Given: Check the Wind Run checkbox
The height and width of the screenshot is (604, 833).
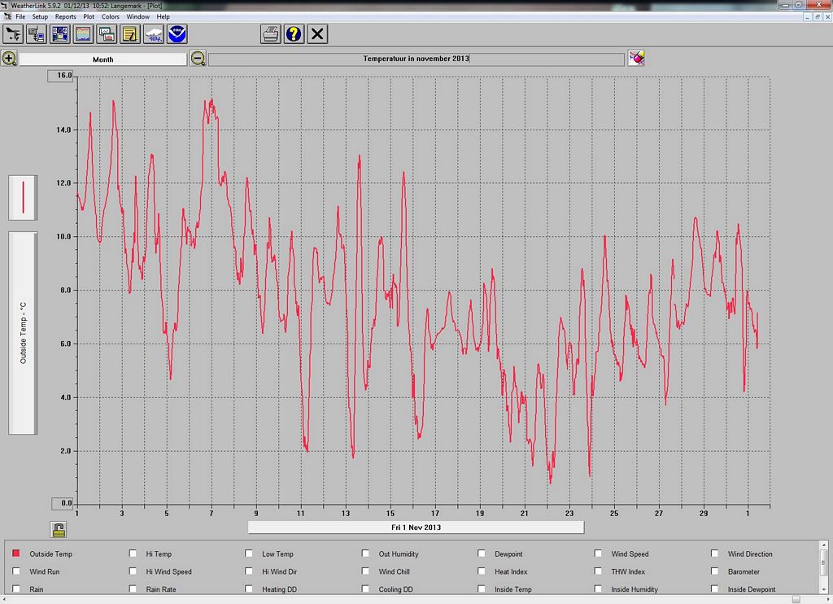Looking at the screenshot, I should point(16,571).
